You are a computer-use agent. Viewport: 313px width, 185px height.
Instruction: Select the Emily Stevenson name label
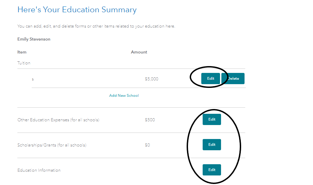[x=34, y=39]
